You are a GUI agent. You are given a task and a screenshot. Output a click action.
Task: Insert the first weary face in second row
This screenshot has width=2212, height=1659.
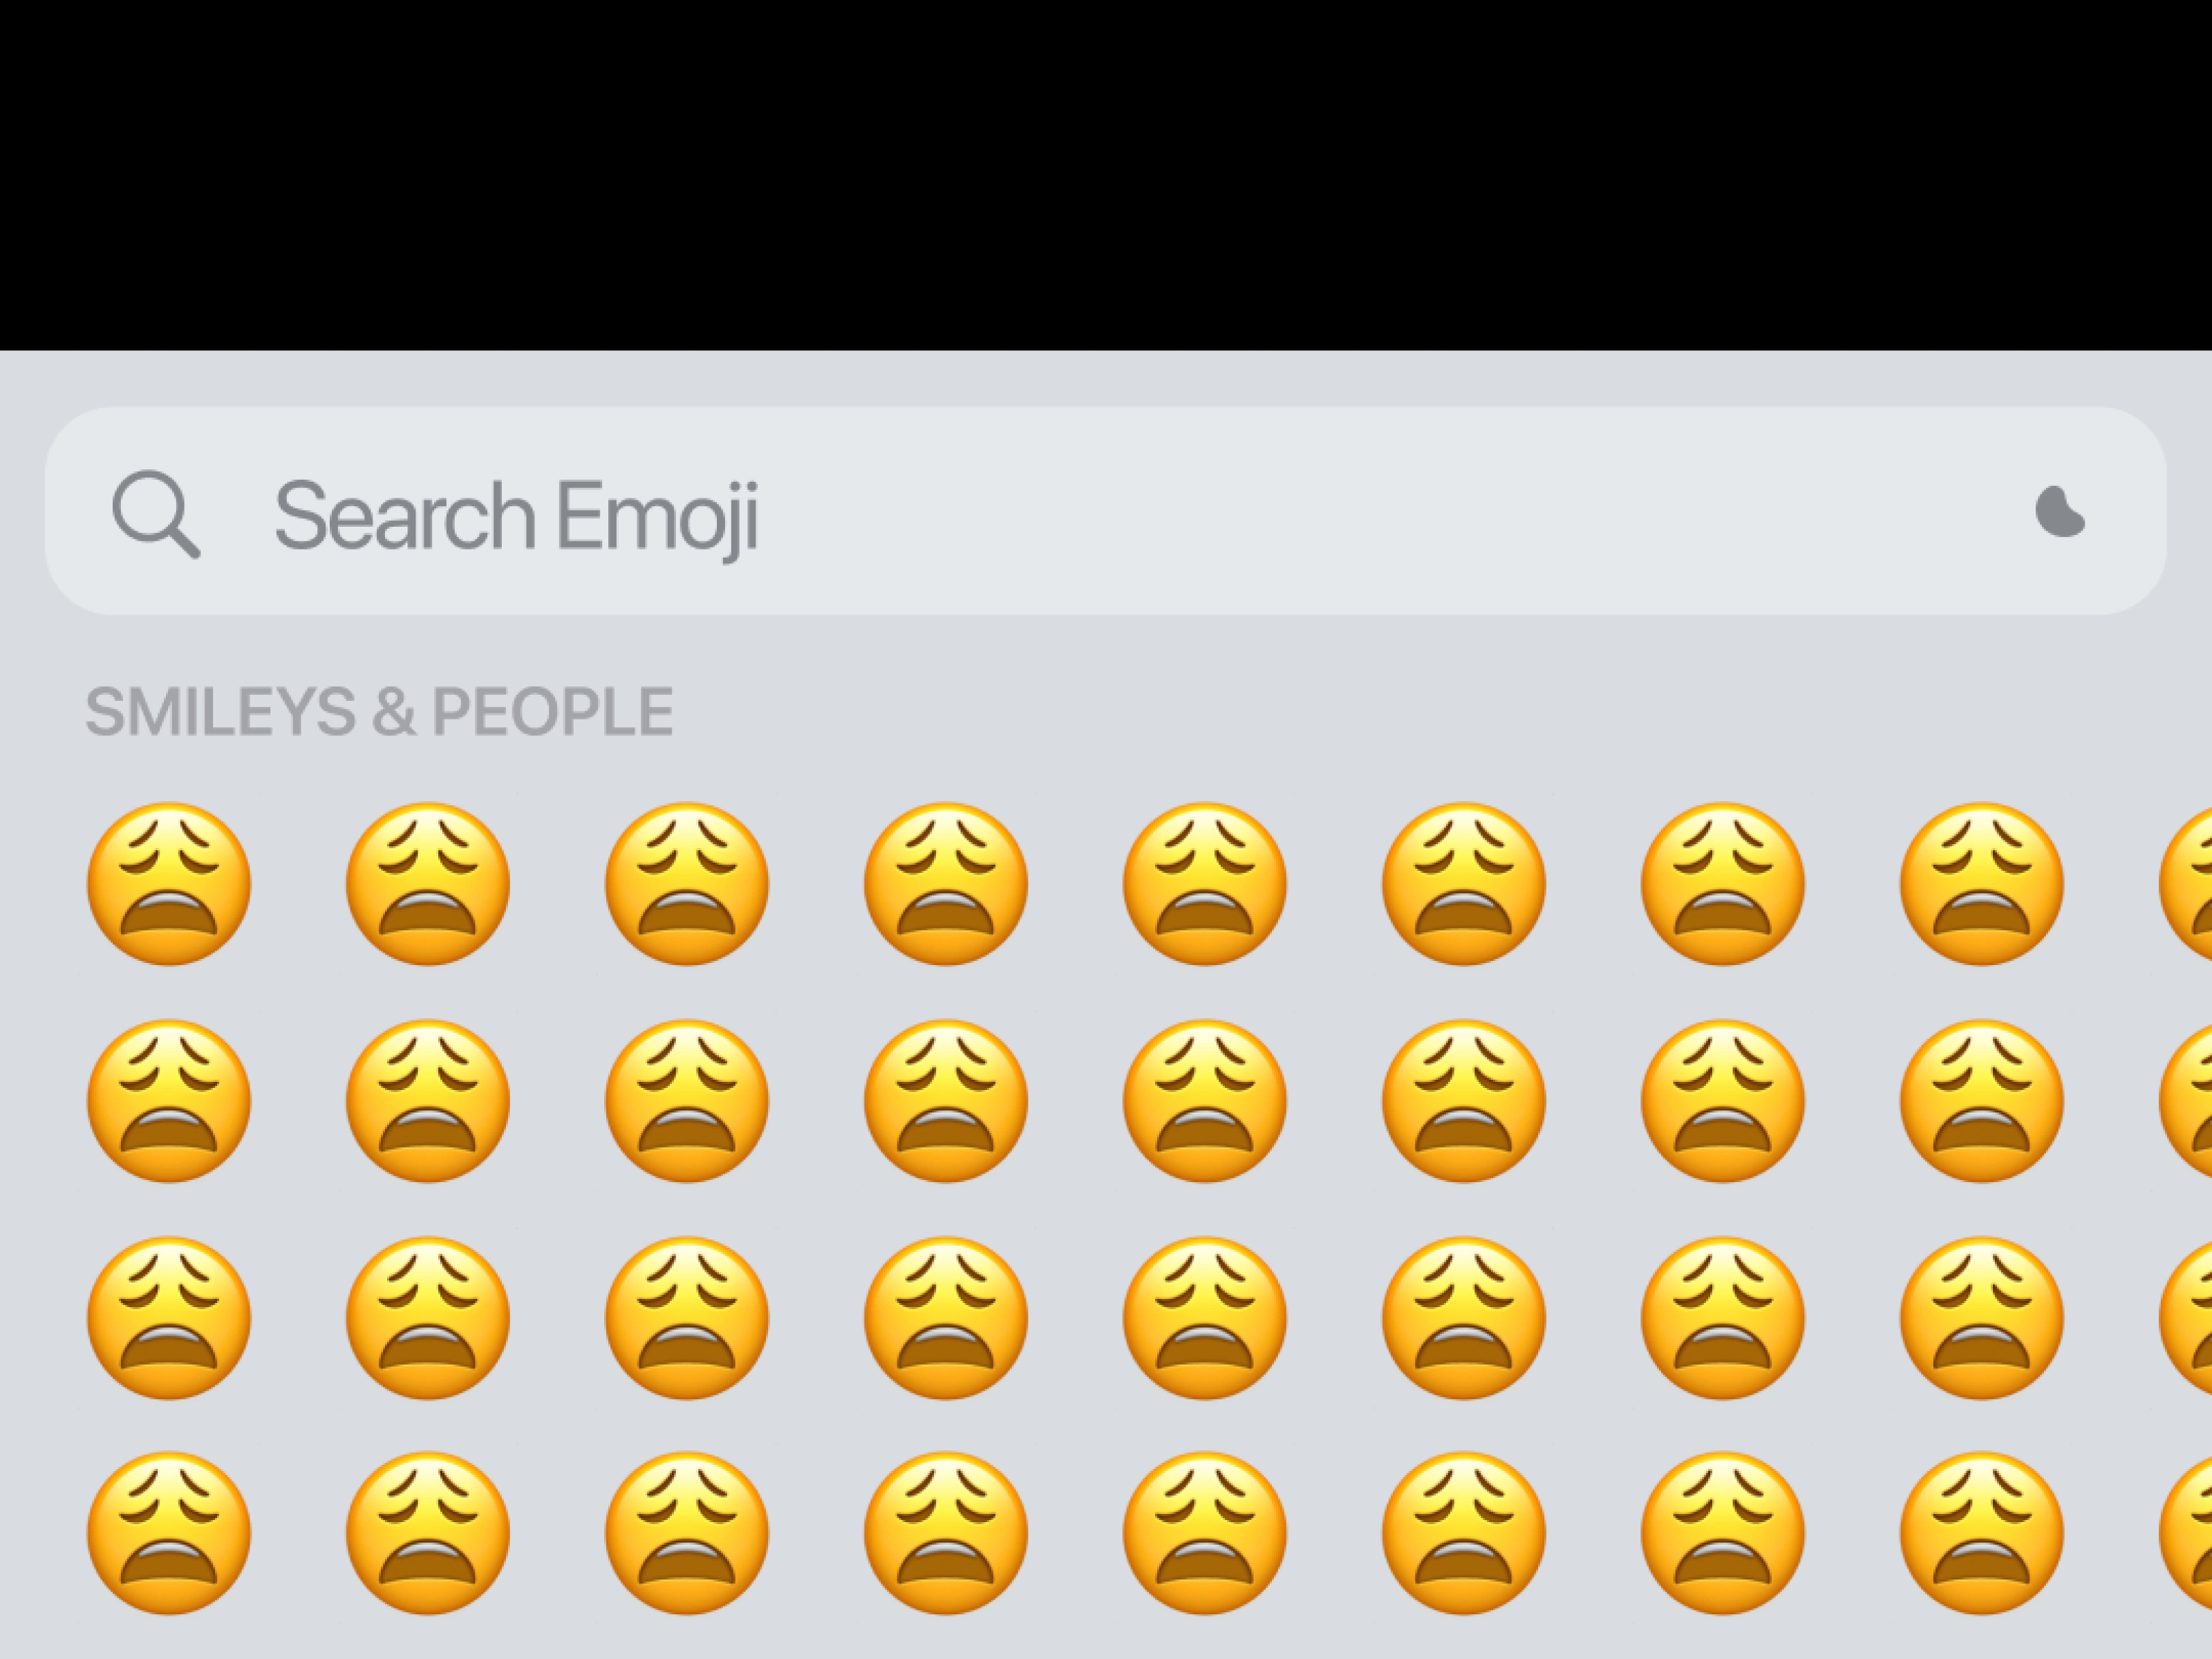point(169,1101)
